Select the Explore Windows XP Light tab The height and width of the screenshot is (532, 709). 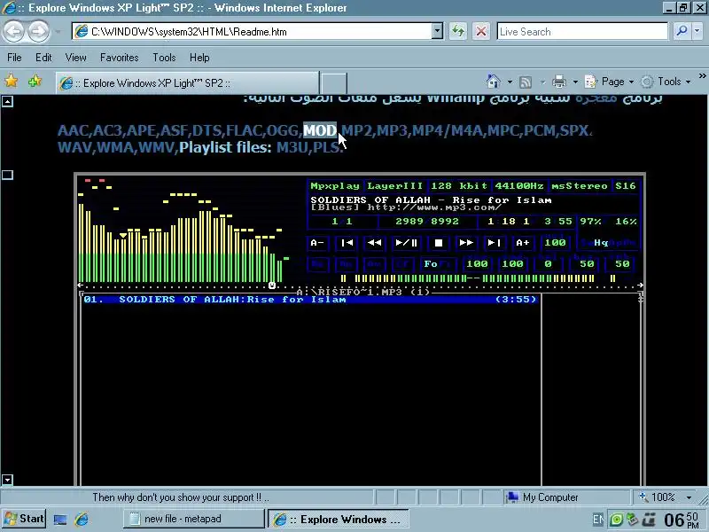(x=187, y=83)
